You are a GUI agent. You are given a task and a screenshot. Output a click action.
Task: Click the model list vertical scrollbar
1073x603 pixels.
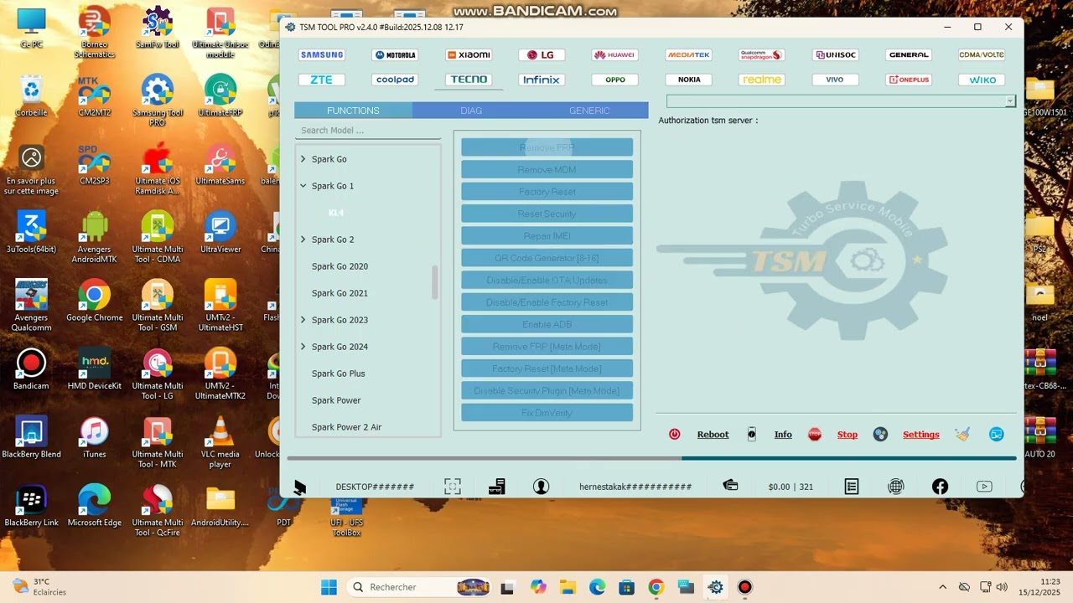pos(435,282)
